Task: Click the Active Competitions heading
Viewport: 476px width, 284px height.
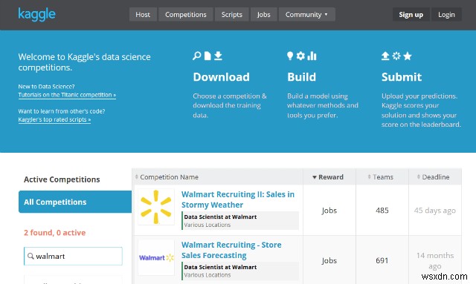Action: tap(62, 179)
